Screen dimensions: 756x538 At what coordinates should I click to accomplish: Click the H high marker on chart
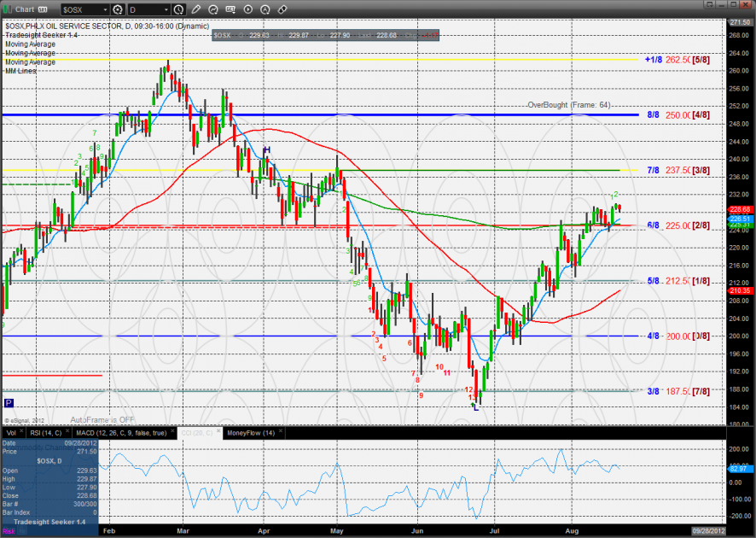pyautogui.click(x=266, y=150)
